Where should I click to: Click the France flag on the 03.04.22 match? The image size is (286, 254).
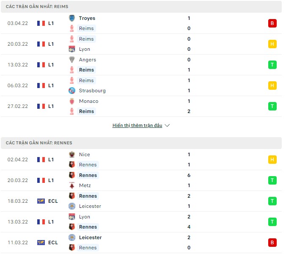pos(41,23)
